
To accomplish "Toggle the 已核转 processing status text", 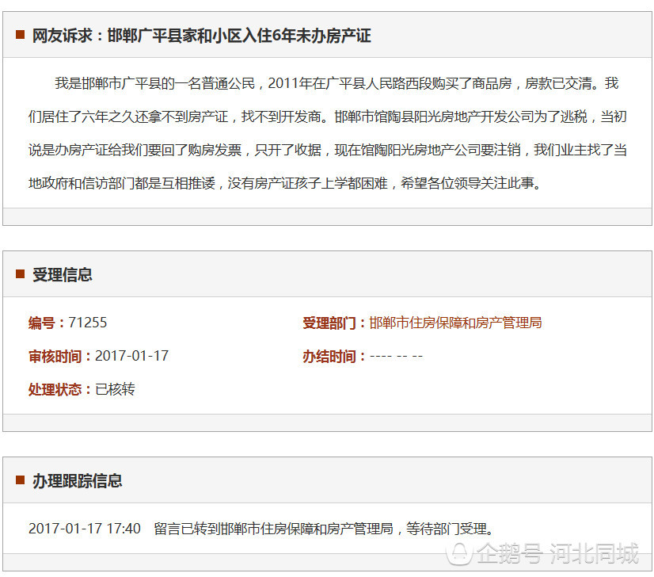I will pos(115,389).
